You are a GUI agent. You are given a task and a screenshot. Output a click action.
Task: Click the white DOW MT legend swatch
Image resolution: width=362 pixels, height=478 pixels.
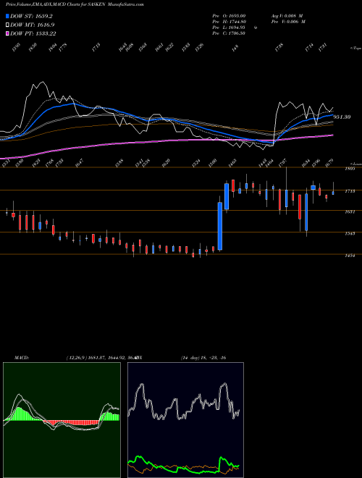tap(7, 25)
